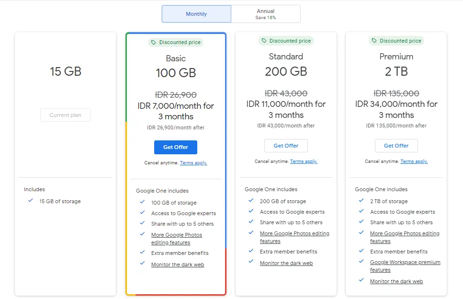This screenshot has width=463, height=299.
Task: Click Get Offer for Standard 200 GB
Action: click(286, 146)
